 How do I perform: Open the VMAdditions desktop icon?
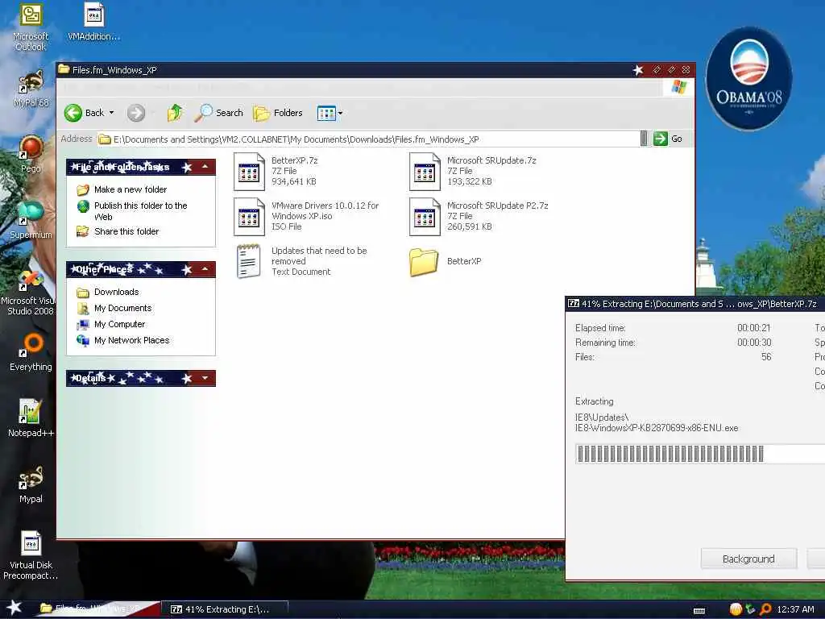point(93,22)
